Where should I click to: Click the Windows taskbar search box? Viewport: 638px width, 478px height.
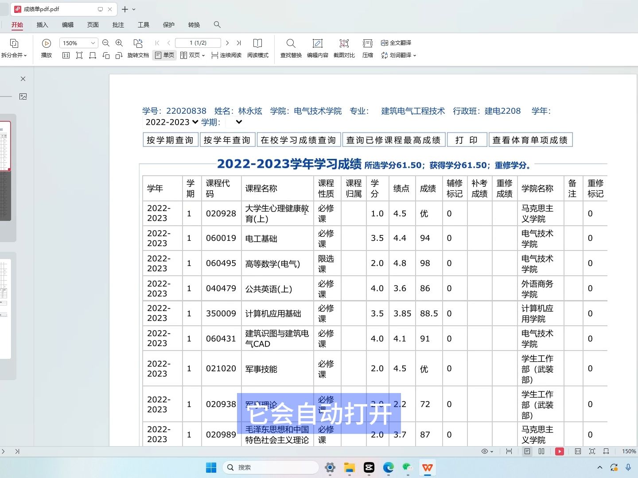(271, 467)
